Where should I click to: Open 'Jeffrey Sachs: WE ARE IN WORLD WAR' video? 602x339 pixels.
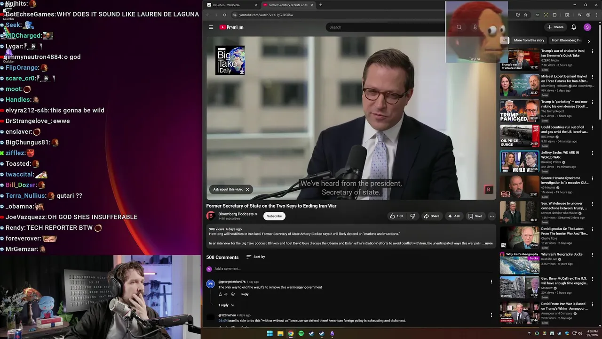click(560, 155)
